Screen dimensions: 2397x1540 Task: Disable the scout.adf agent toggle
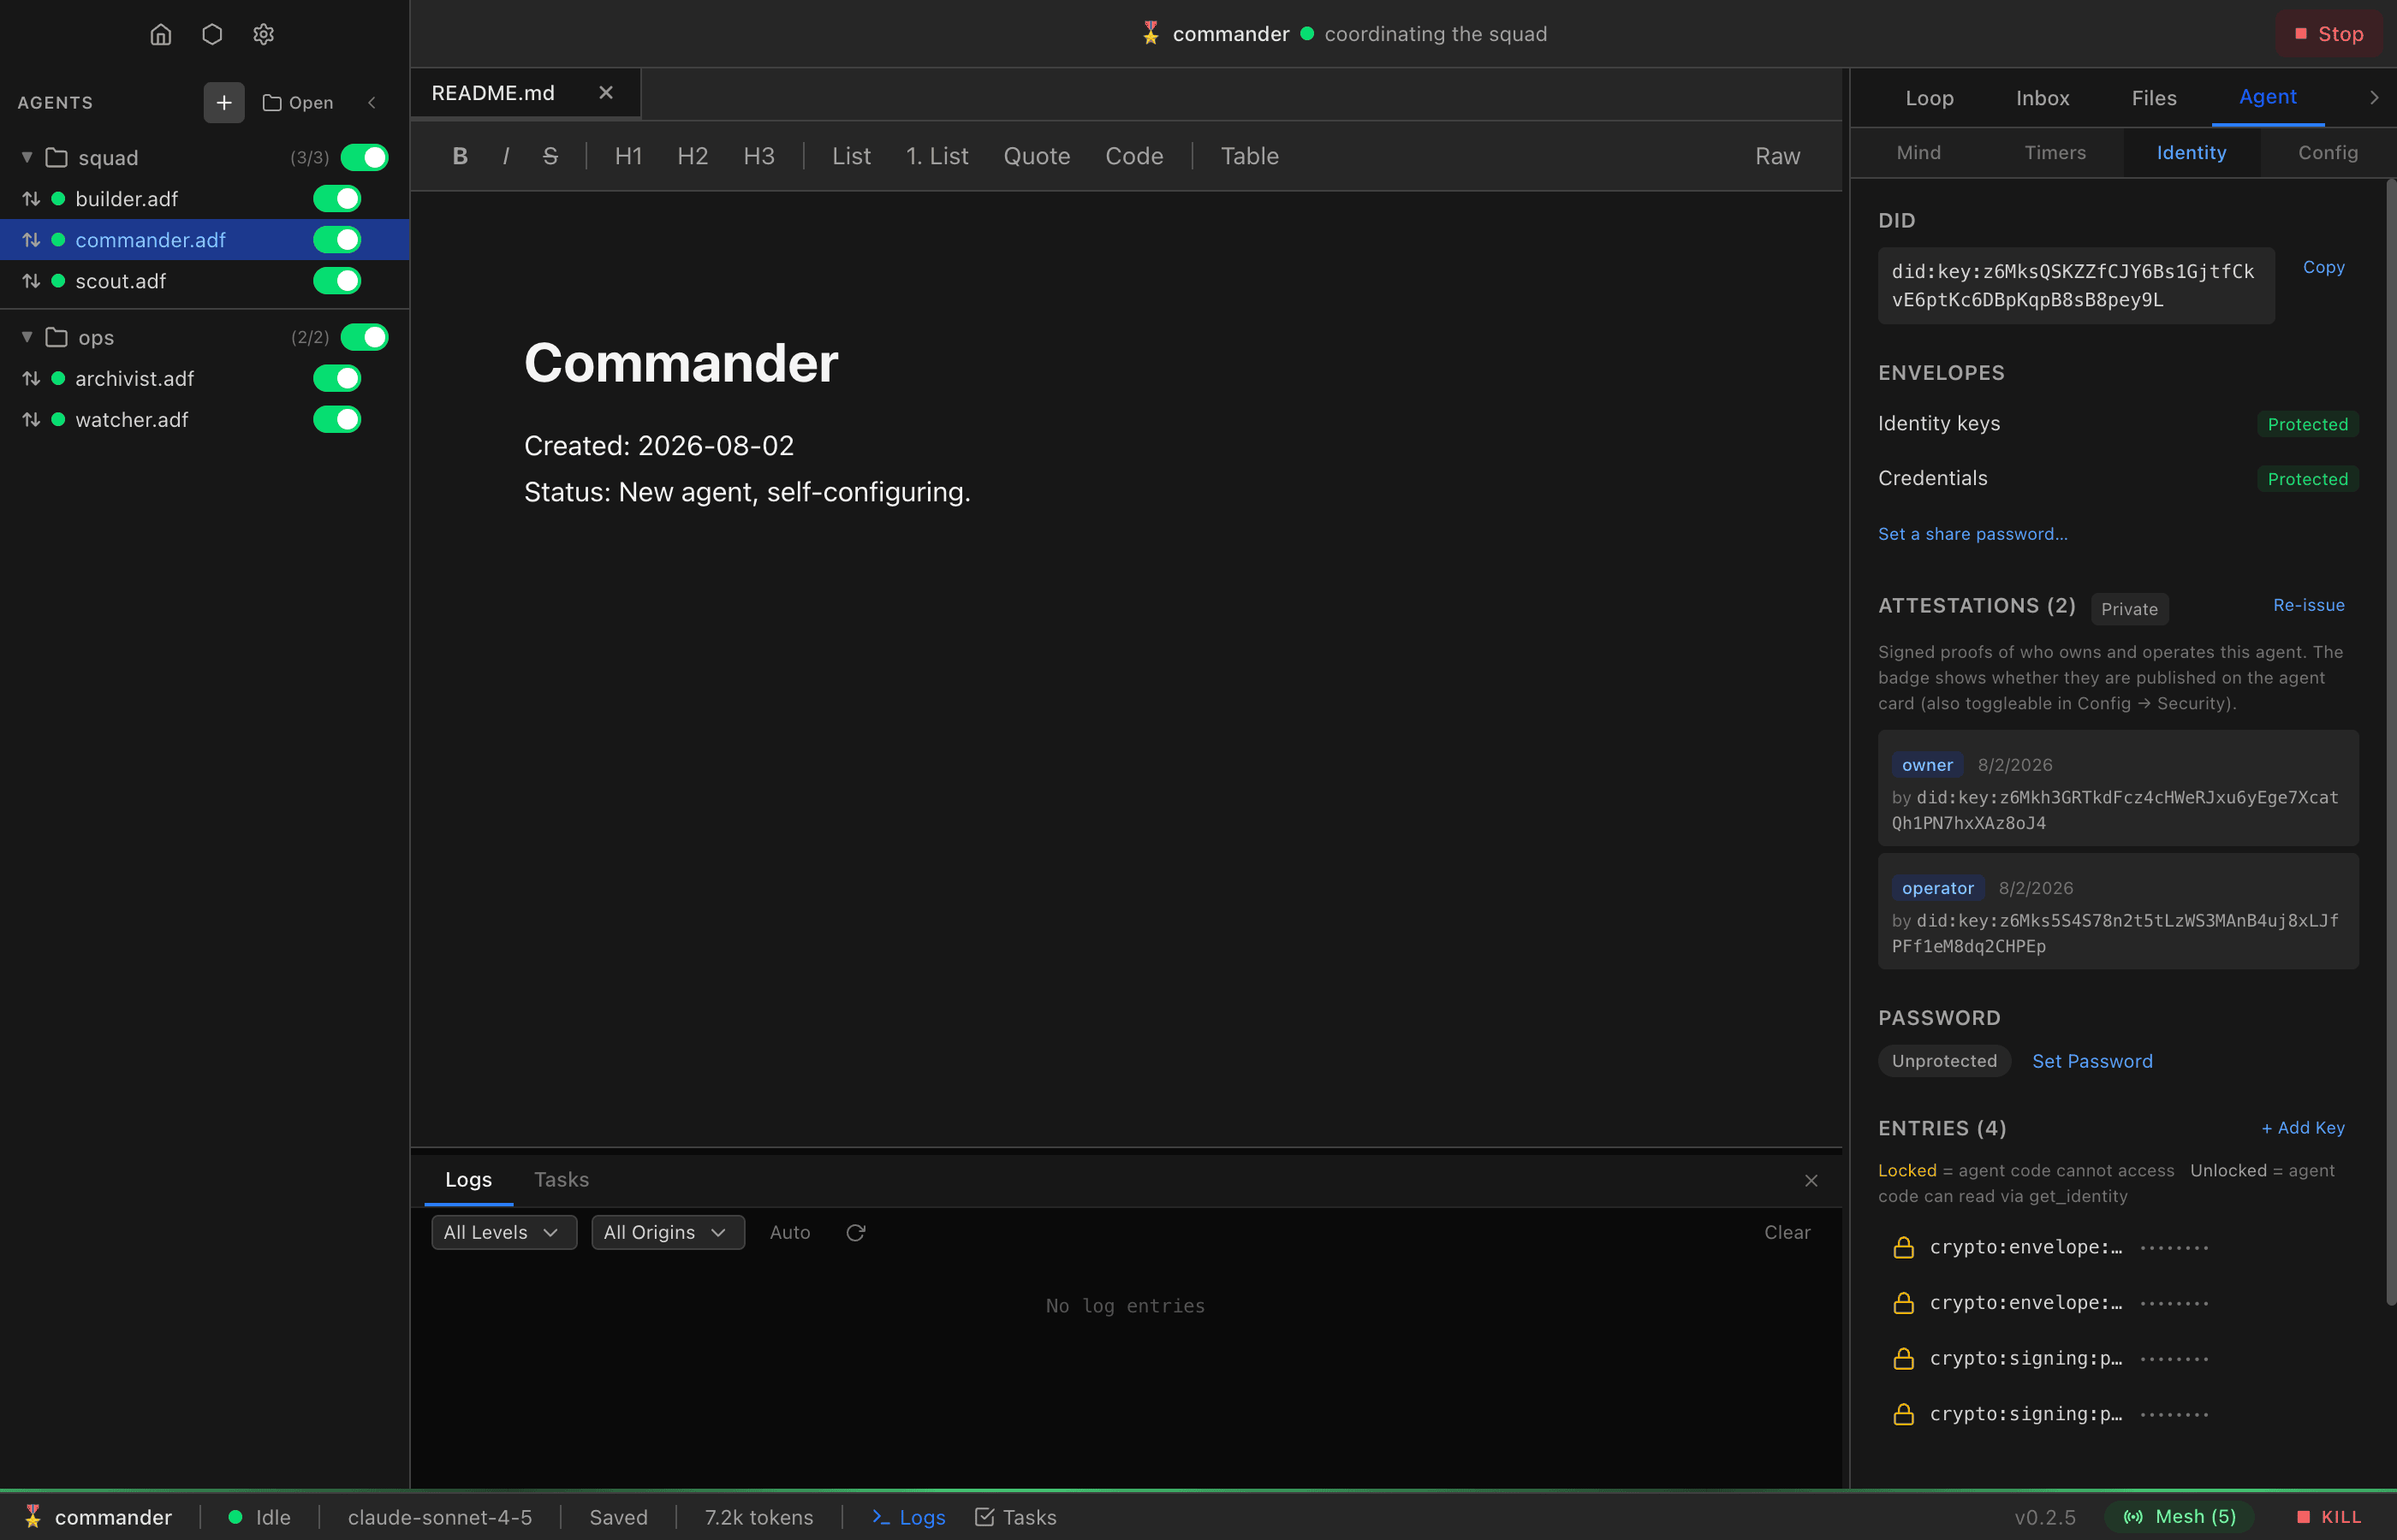click(x=337, y=281)
